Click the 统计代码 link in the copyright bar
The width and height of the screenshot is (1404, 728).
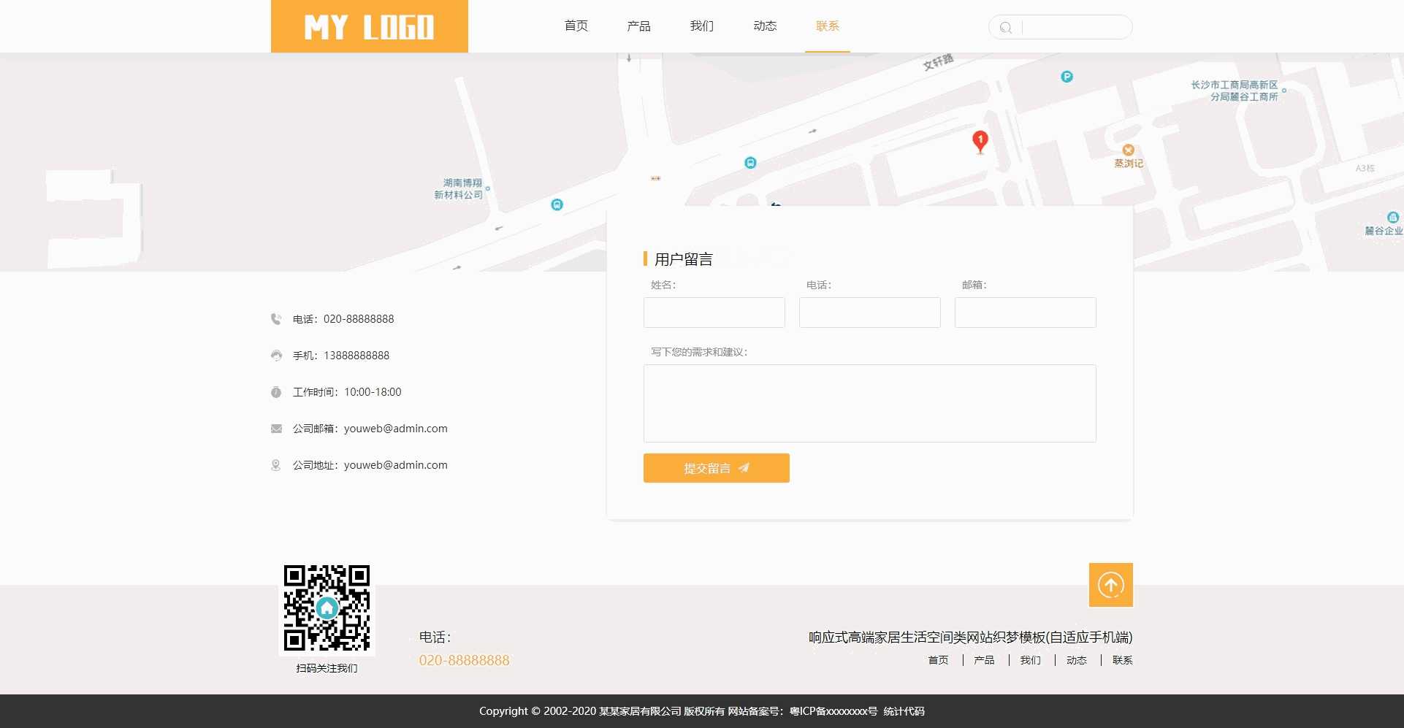(904, 711)
